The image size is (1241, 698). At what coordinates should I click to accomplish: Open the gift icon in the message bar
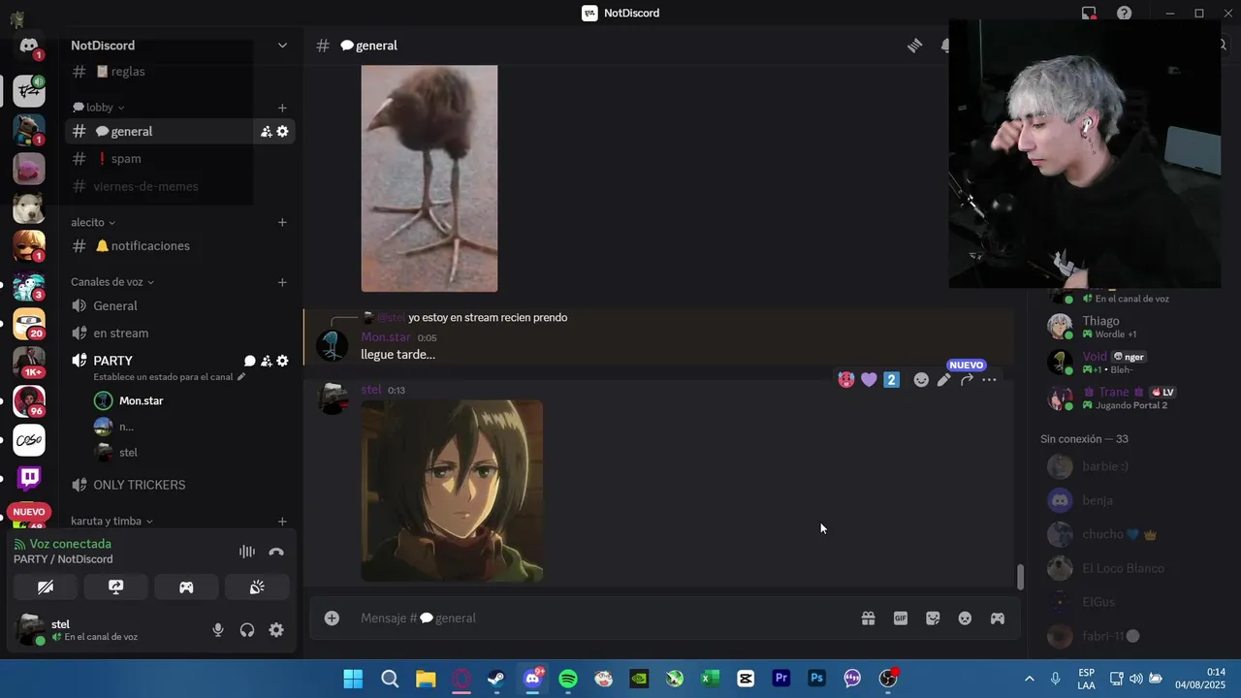tap(869, 619)
